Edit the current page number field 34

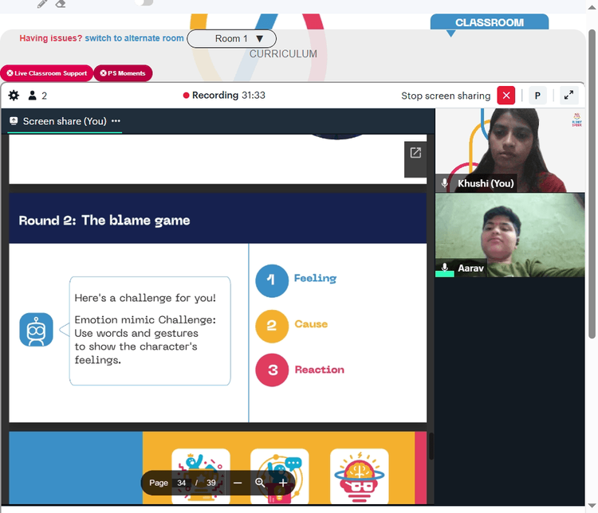[x=182, y=483]
